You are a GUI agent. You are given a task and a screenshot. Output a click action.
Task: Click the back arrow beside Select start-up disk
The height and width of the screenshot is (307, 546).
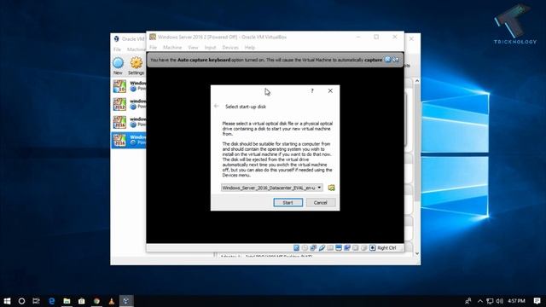[216, 106]
